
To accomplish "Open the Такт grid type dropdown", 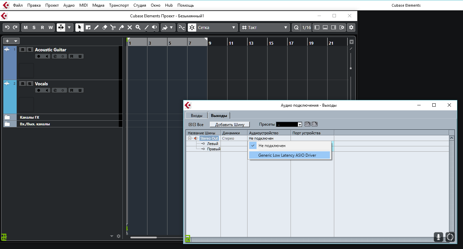I will (x=265, y=27).
